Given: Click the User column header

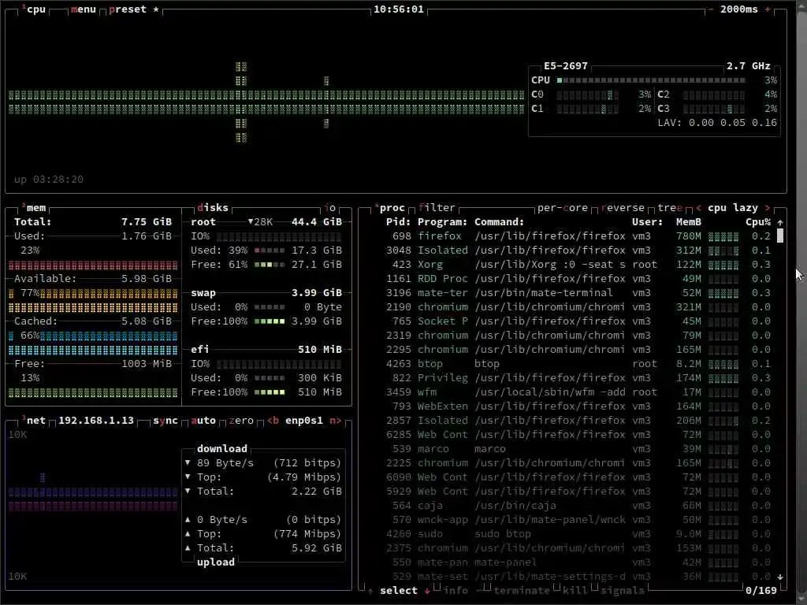Looking at the screenshot, I should tap(648, 221).
